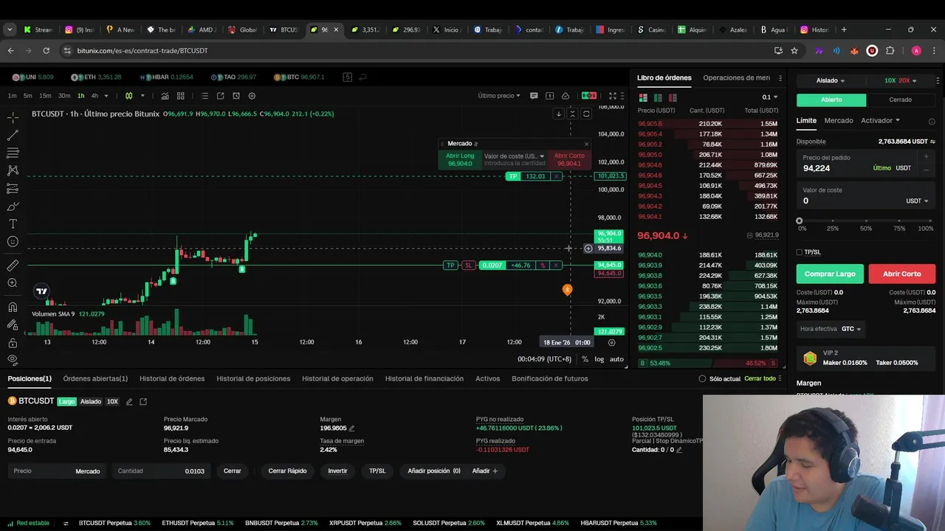Open Historial de financiación tab

(425, 378)
